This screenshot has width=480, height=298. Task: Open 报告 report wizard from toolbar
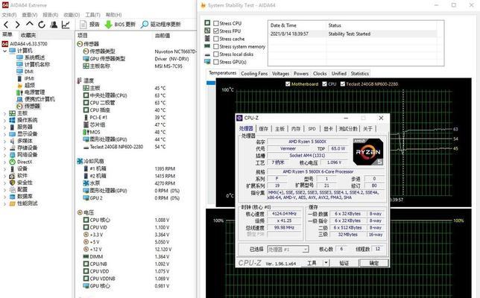89,25
